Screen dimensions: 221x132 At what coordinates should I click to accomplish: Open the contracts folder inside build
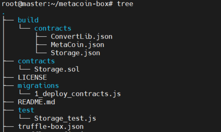click(x=53, y=28)
